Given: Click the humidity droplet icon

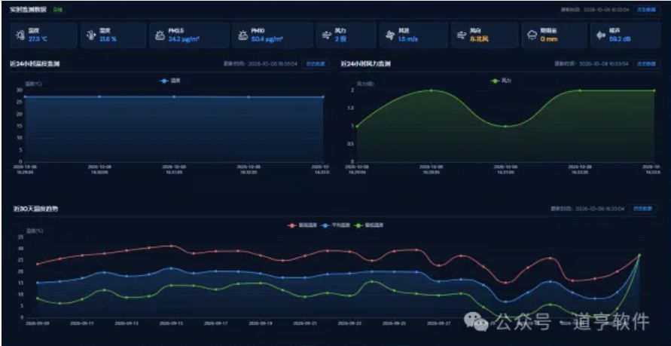Looking at the screenshot, I should 90,35.
